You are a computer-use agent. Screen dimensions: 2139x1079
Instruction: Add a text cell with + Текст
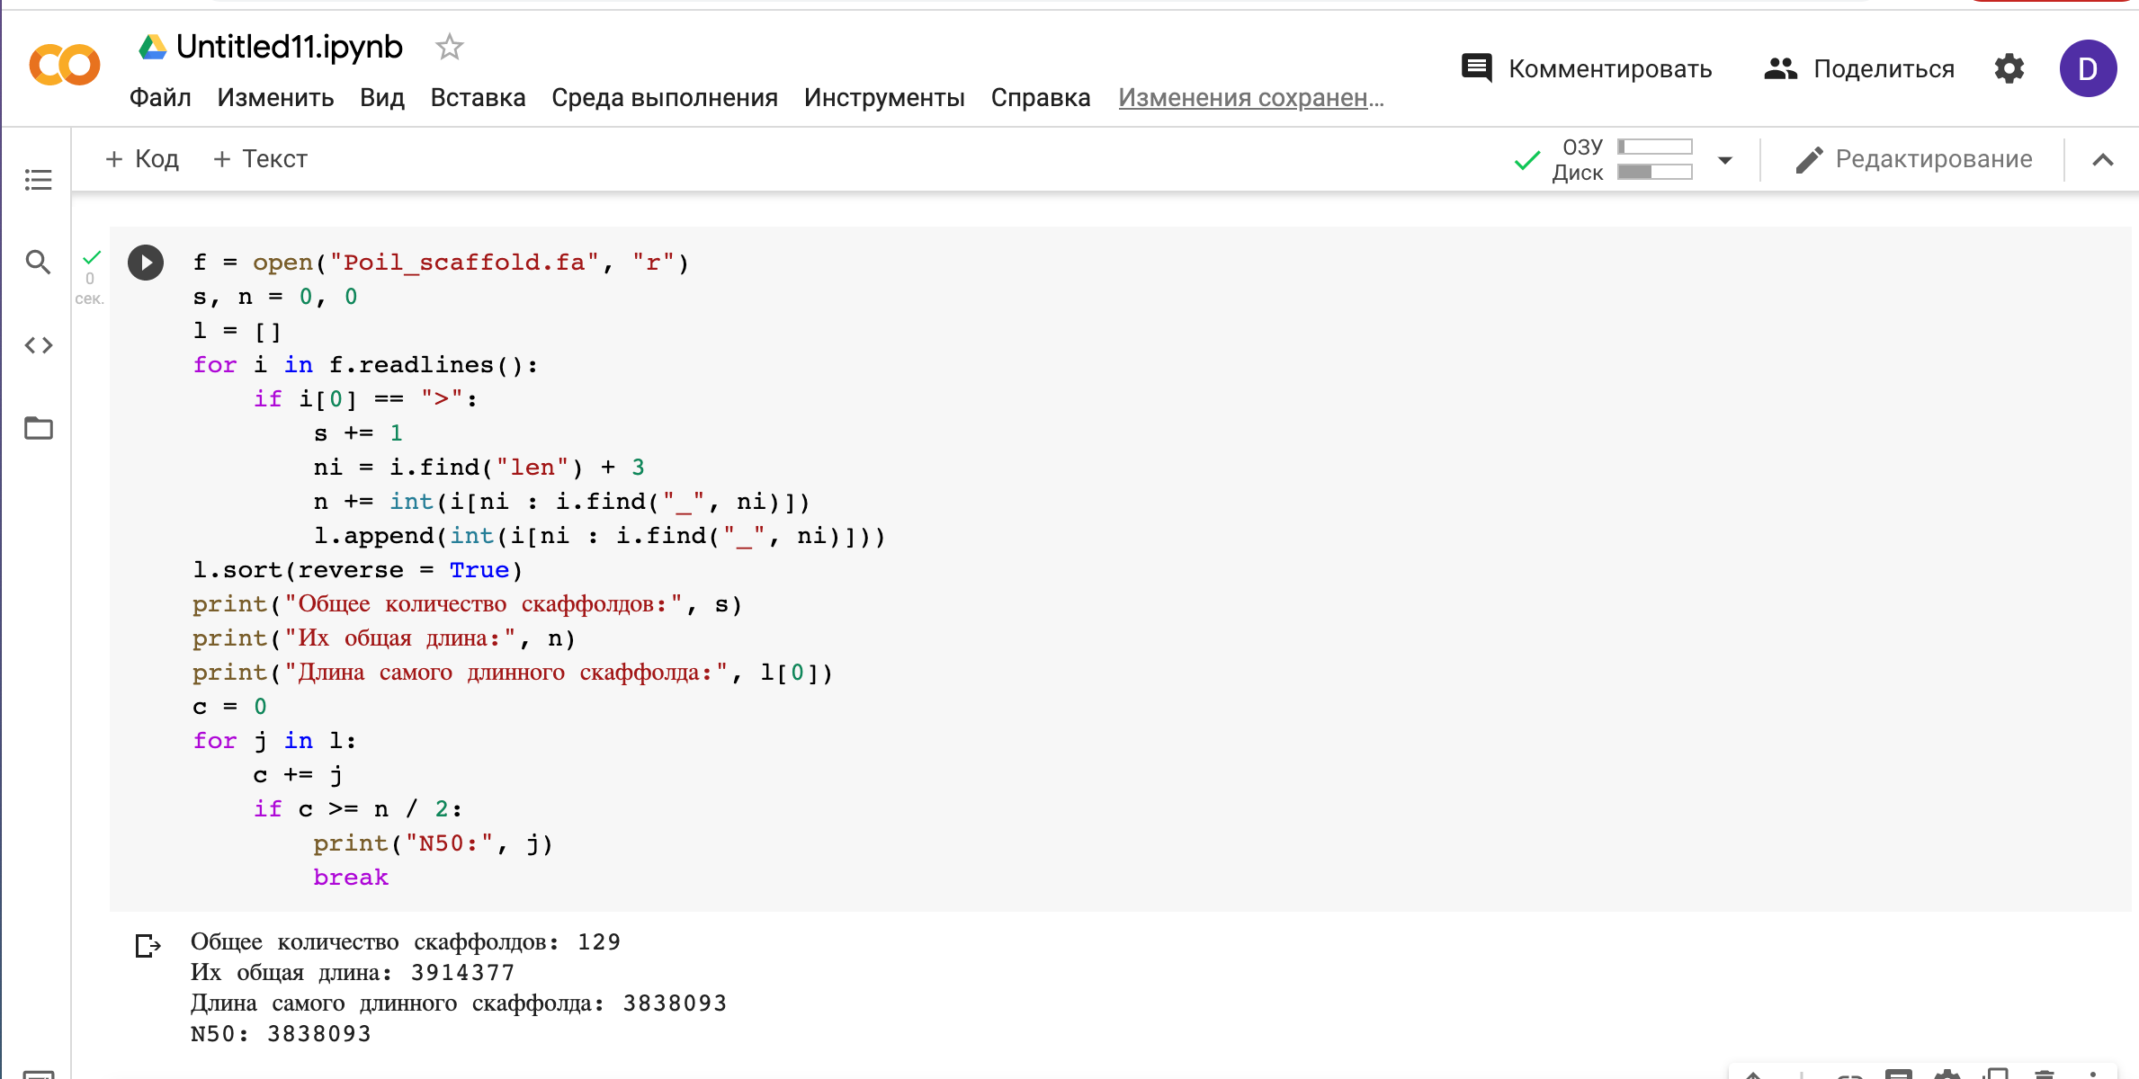point(260,159)
